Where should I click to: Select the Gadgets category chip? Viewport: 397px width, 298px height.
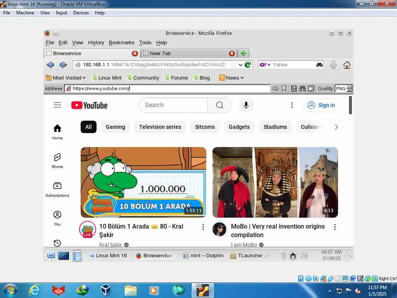tap(239, 127)
